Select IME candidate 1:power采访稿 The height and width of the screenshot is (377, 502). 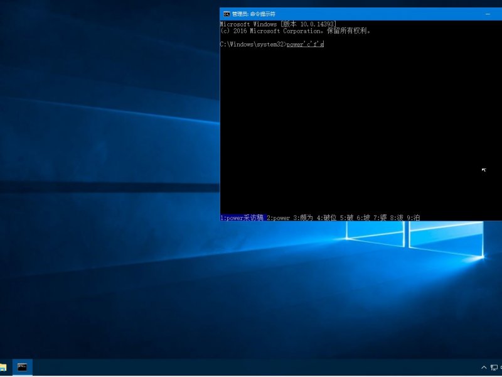click(x=242, y=218)
